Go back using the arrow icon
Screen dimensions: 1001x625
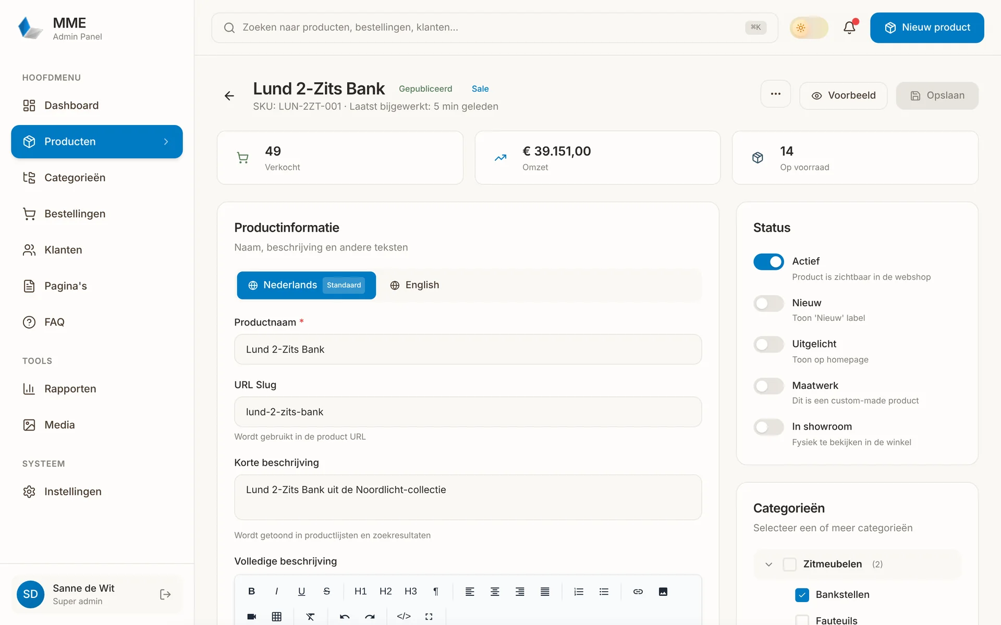click(229, 96)
